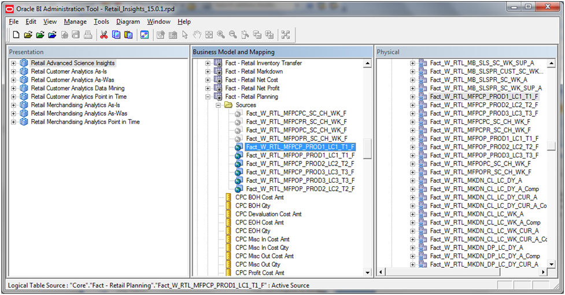565x295 pixels.
Task: Click the Physical panel scroll down arrow
Action: click(551, 264)
